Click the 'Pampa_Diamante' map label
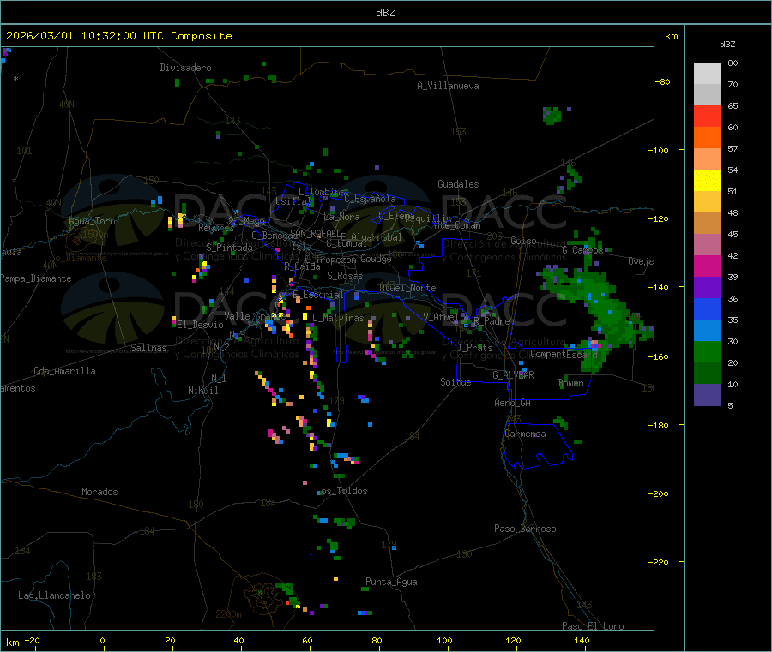Screen dimensions: 772x652 [35, 278]
